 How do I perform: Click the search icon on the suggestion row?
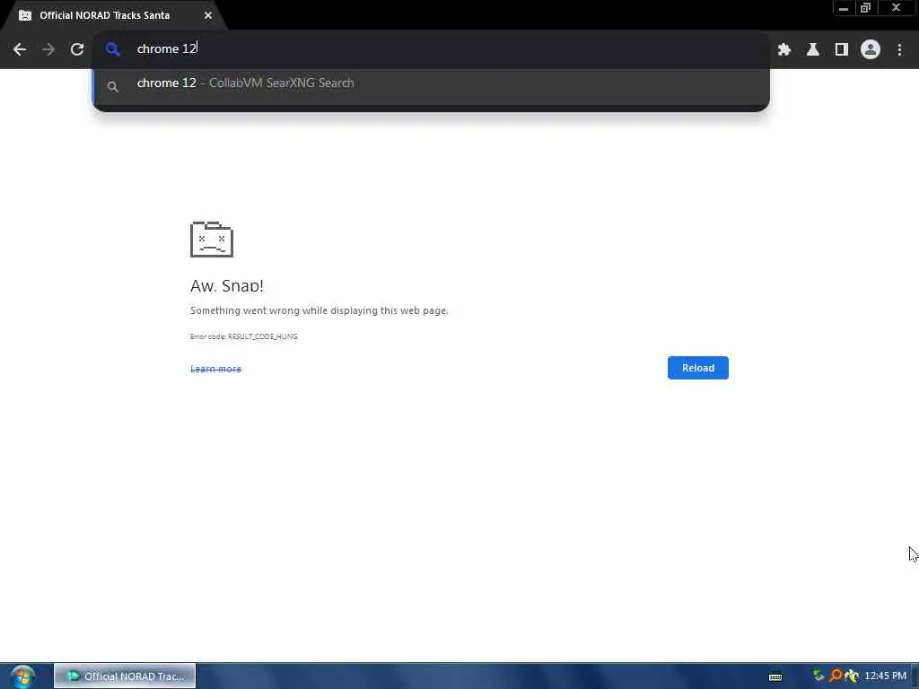113,87
